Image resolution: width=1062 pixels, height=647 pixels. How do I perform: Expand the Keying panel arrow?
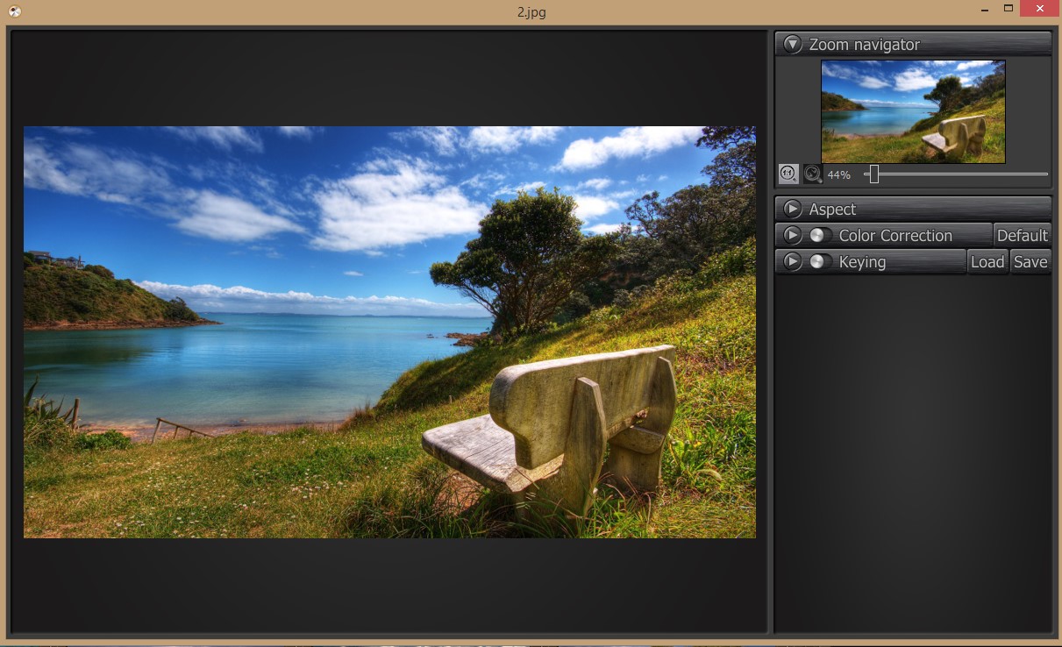(x=793, y=261)
